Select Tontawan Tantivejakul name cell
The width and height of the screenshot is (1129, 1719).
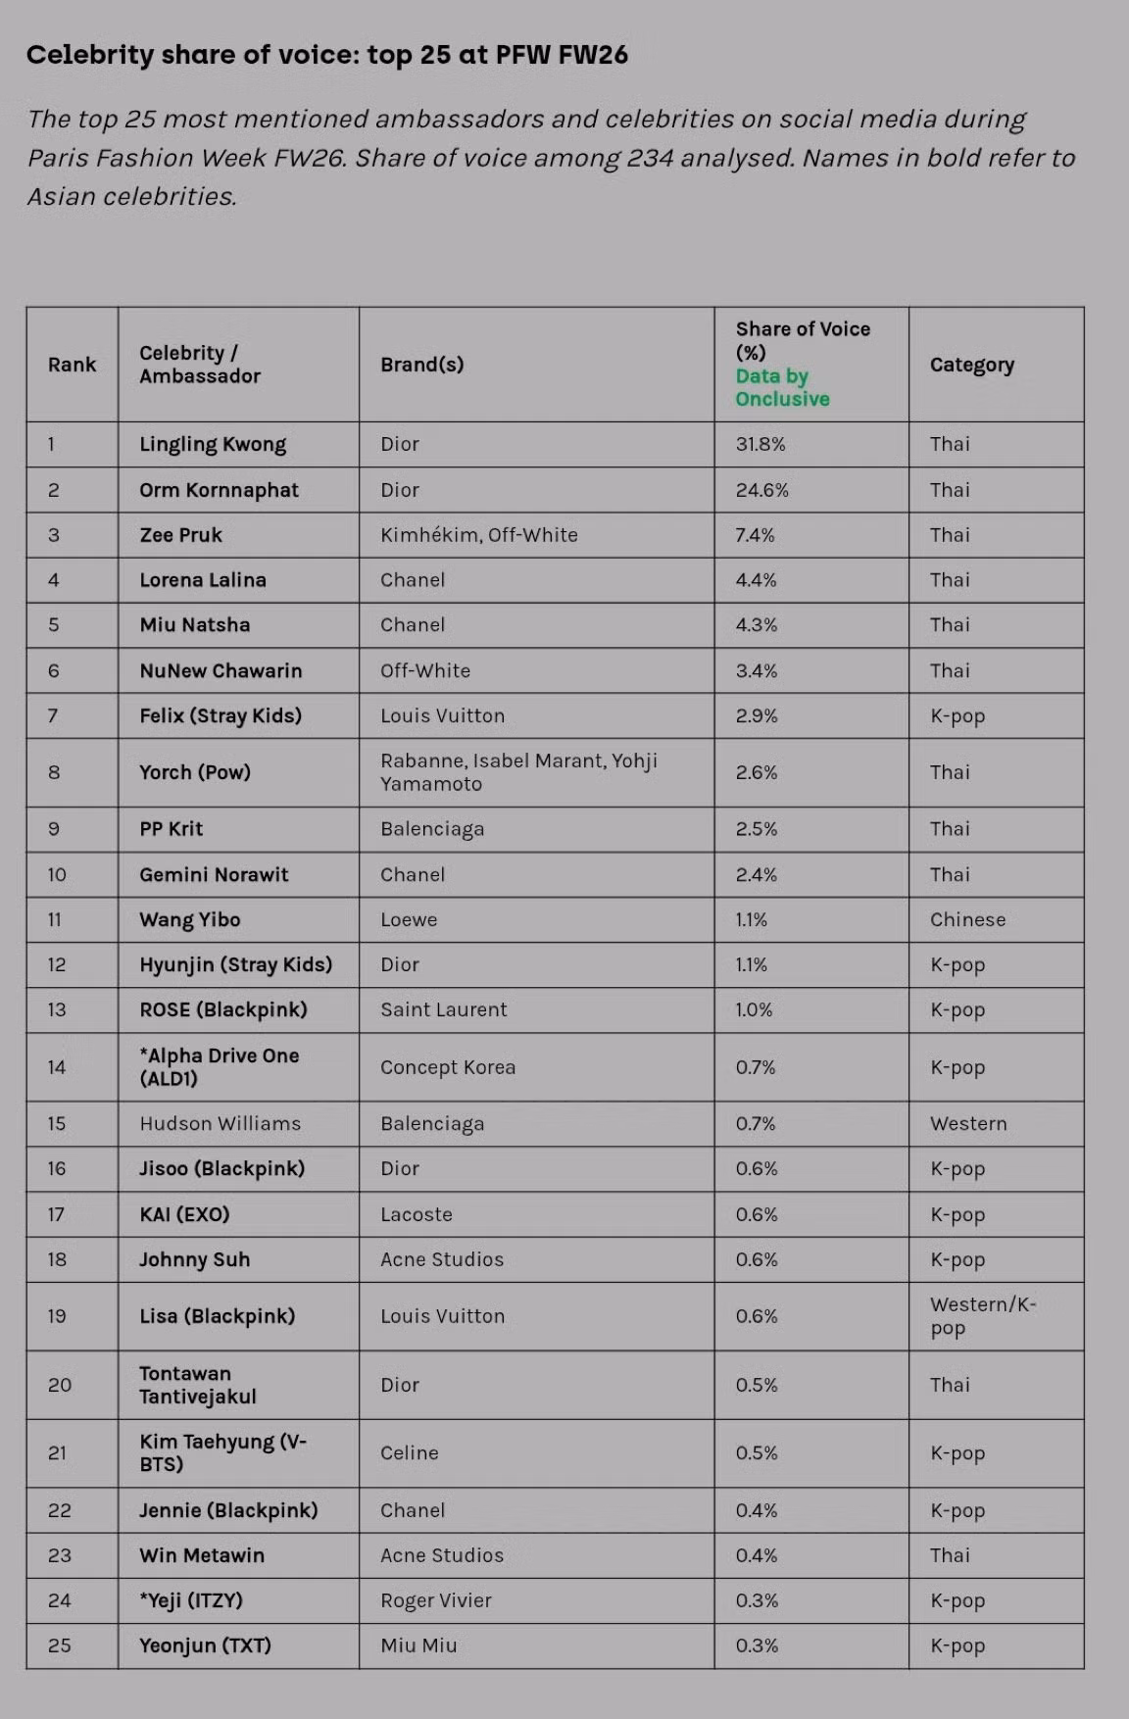[x=197, y=1385]
